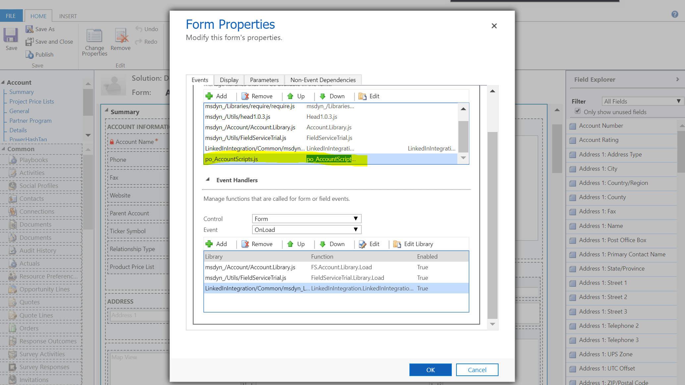Collapse the Event Handlers section triangle
This screenshot has height=385, width=685.
click(x=208, y=180)
